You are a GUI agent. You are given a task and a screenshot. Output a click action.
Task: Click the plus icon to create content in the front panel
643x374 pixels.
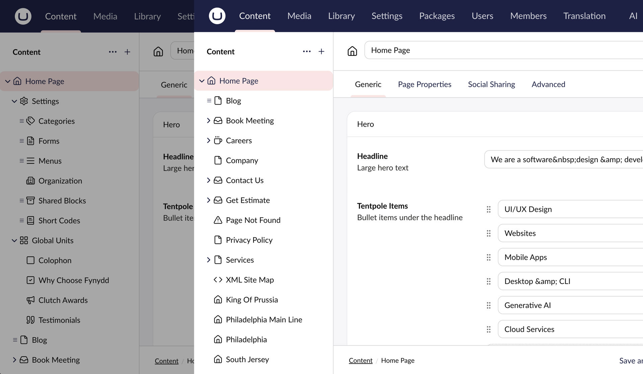(x=321, y=52)
